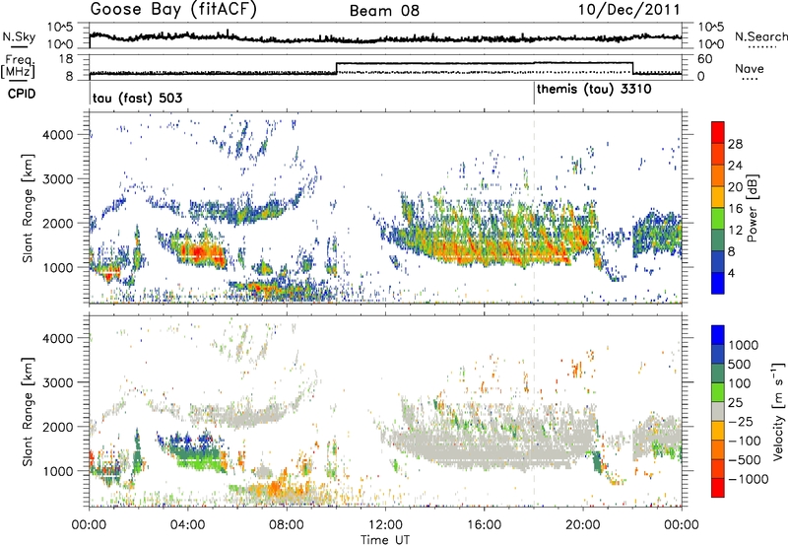Image resolution: width=788 pixels, height=546 pixels.
Task: Click the gray Velocity segment between 25 and -25
Action: (x=718, y=411)
